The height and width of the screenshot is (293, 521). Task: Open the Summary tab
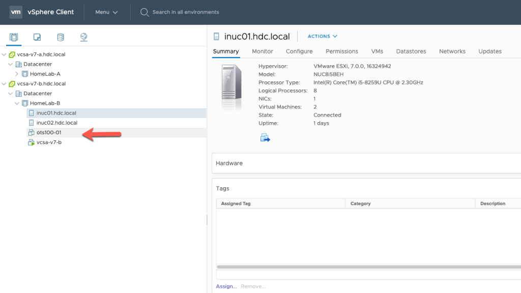(x=226, y=51)
